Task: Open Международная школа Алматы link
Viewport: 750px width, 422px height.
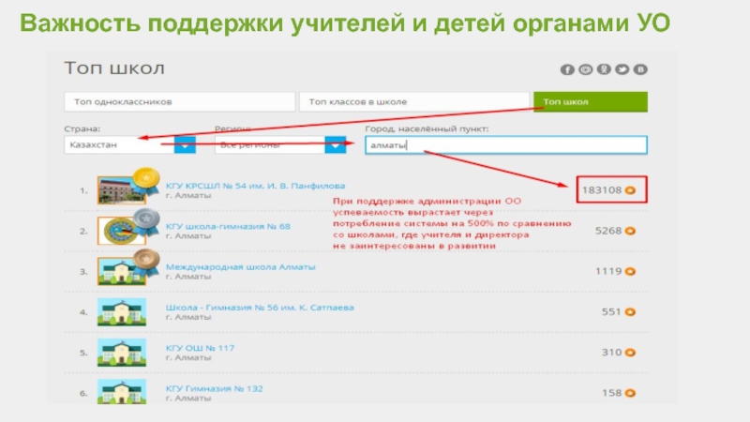Action: point(240,267)
